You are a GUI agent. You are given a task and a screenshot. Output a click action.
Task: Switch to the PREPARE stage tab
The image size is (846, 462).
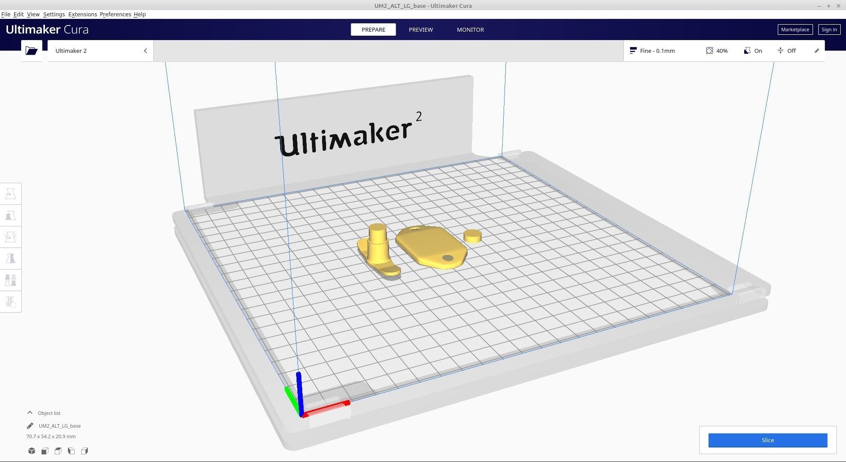click(x=373, y=30)
